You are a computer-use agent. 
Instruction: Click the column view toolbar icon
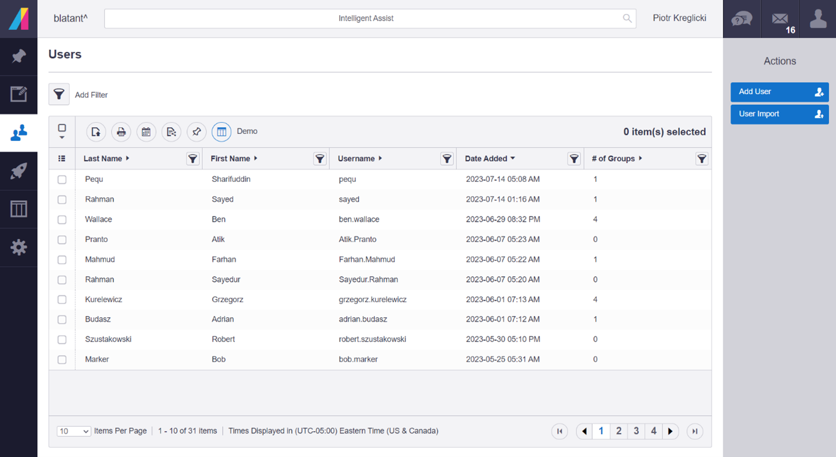(222, 132)
